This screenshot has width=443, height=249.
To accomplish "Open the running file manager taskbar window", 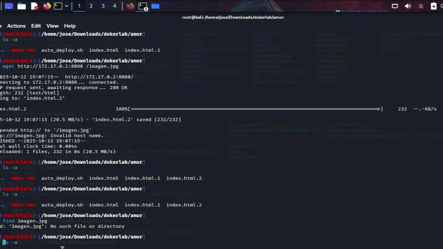I will coord(155,6).
